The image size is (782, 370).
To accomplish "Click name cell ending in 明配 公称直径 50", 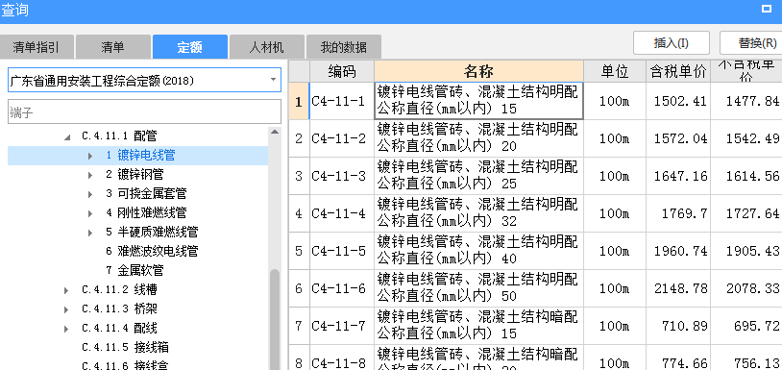I will [478, 288].
